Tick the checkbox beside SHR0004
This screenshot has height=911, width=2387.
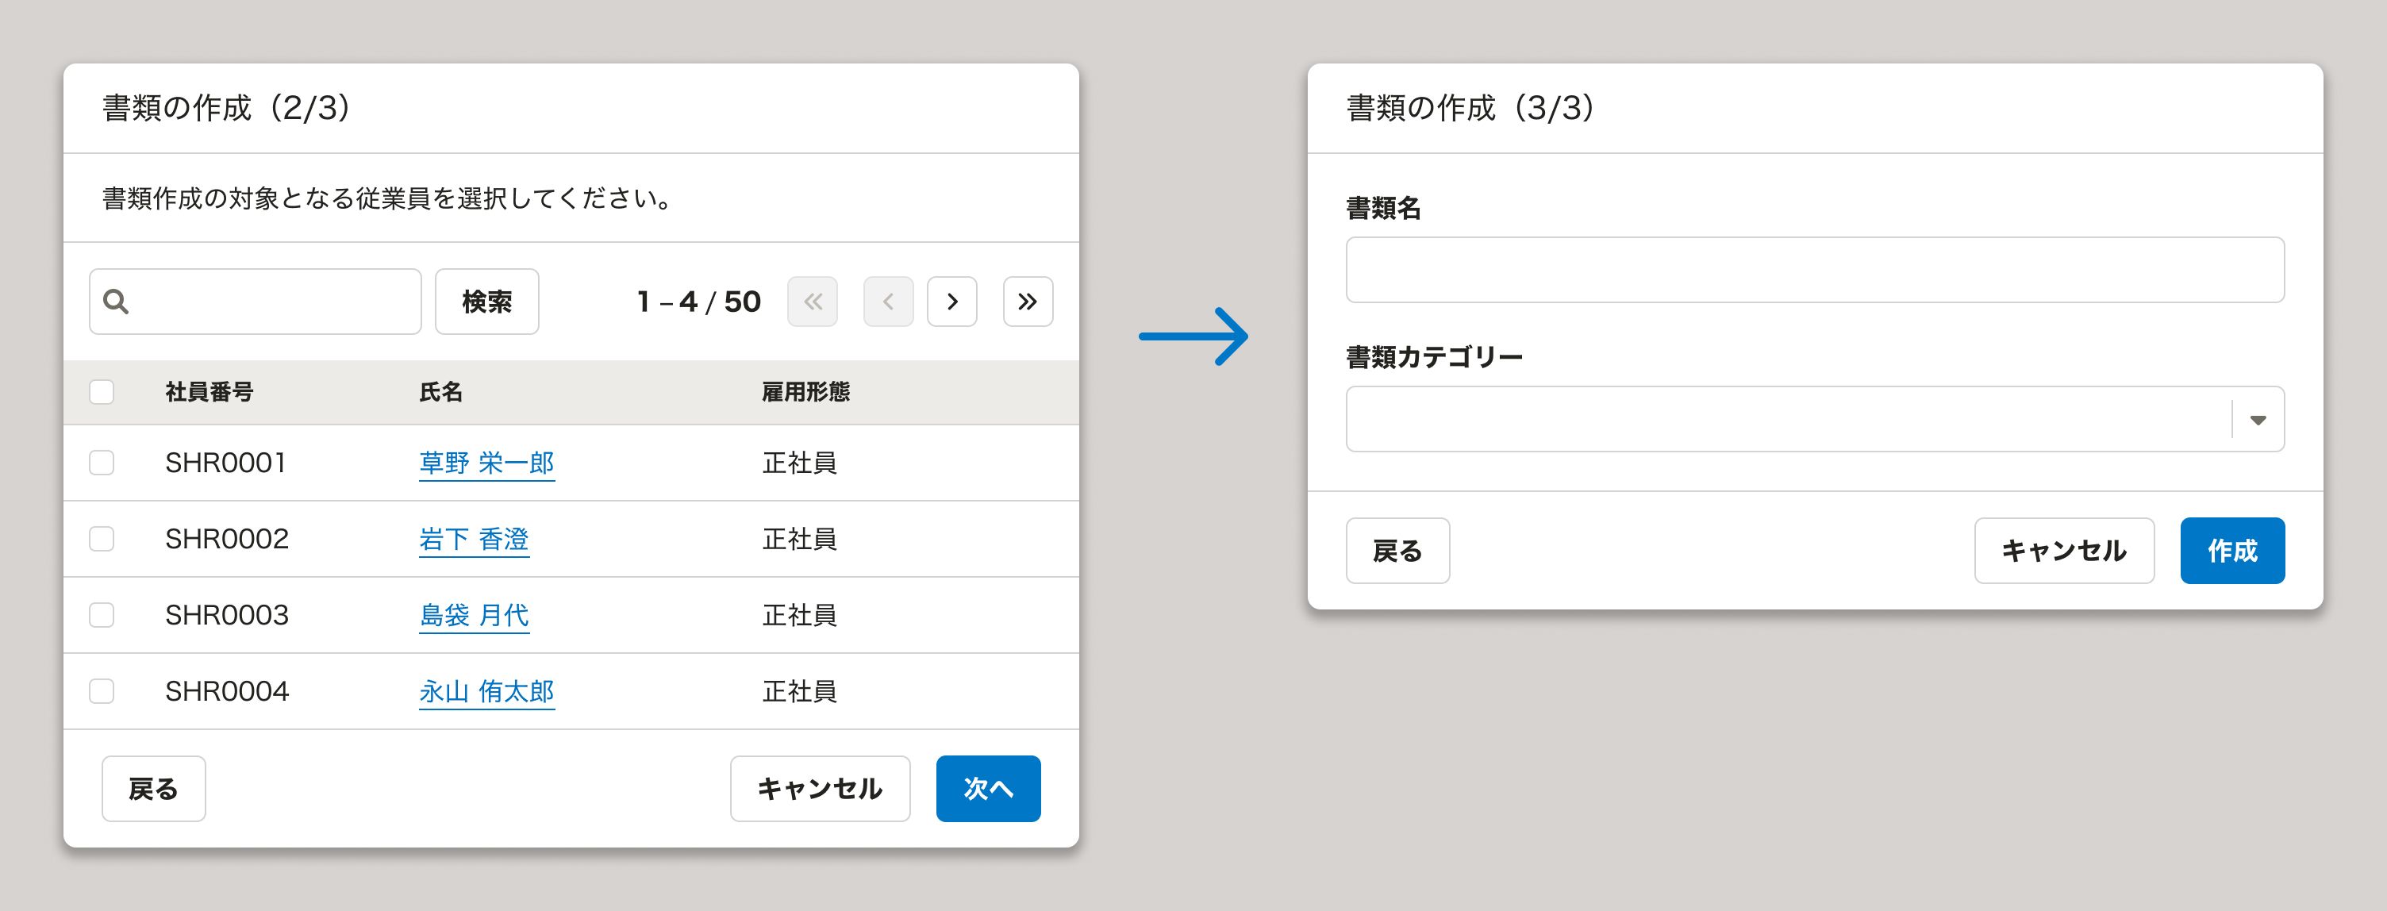102,691
